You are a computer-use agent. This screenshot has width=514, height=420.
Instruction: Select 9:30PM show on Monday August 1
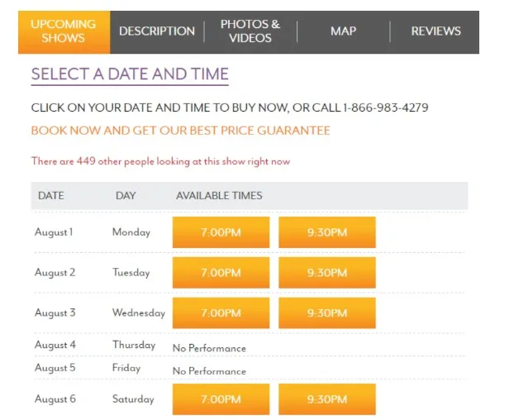pos(327,232)
